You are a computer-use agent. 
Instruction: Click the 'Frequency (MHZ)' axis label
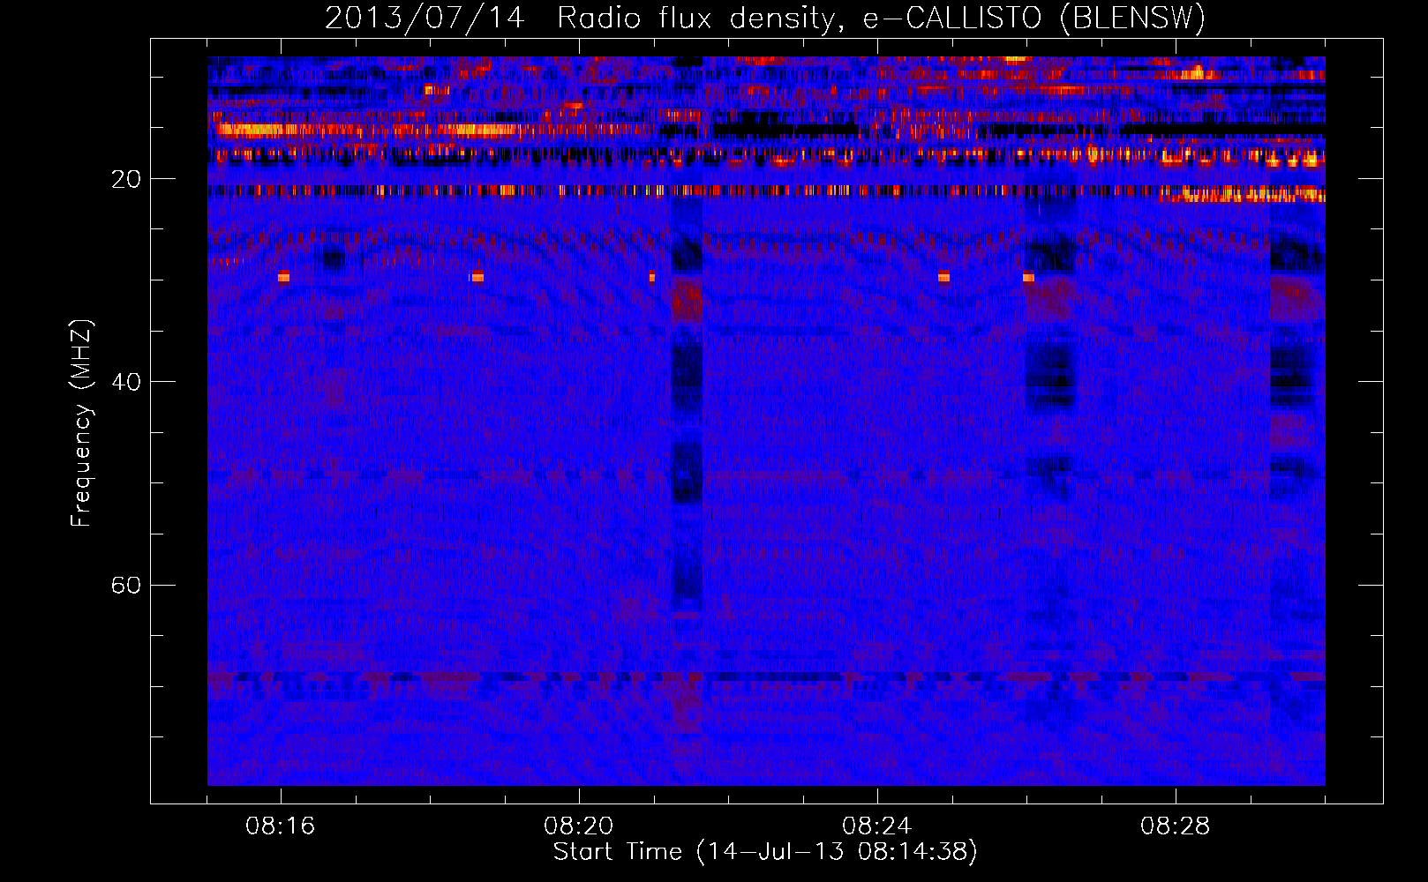tap(81, 423)
